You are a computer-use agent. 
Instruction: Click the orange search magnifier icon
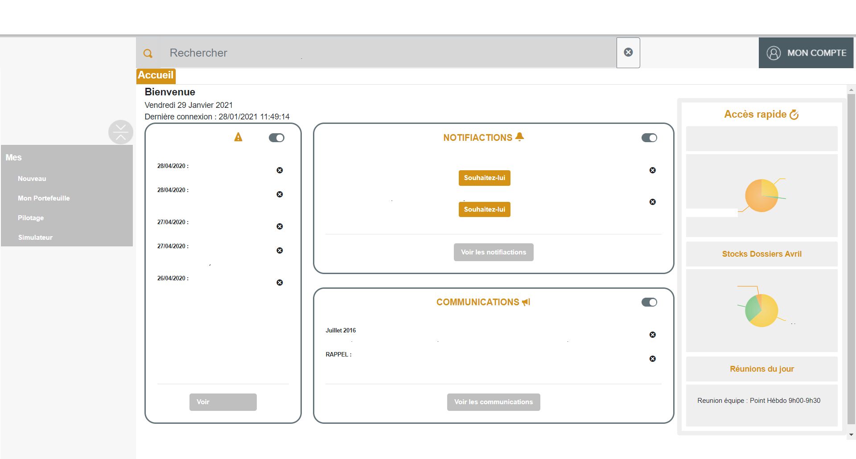tap(148, 53)
